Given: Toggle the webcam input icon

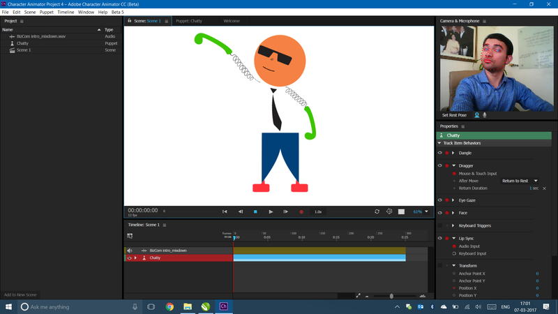Looking at the screenshot, I should point(477,115).
